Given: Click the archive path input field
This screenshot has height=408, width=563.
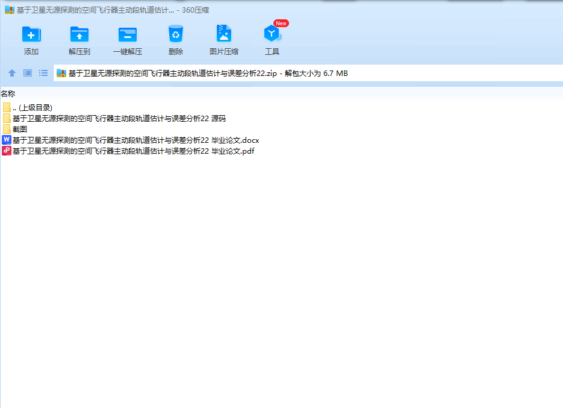Looking at the screenshot, I should (308, 74).
